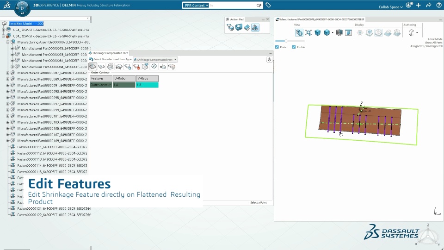Viewport: 444px width, 250px height.
Task: Click the second Display box icon
Action: (x=369, y=33)
